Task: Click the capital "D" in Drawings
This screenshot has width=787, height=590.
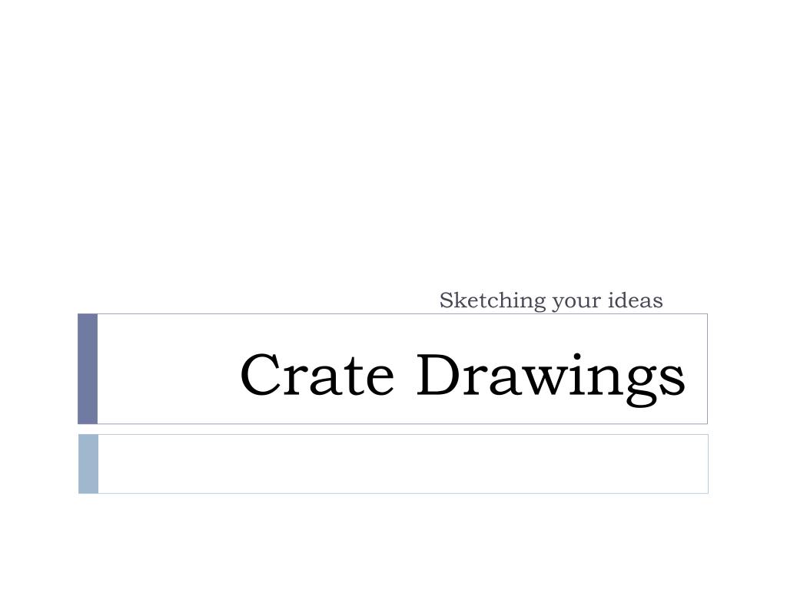Action: [438, 374]
